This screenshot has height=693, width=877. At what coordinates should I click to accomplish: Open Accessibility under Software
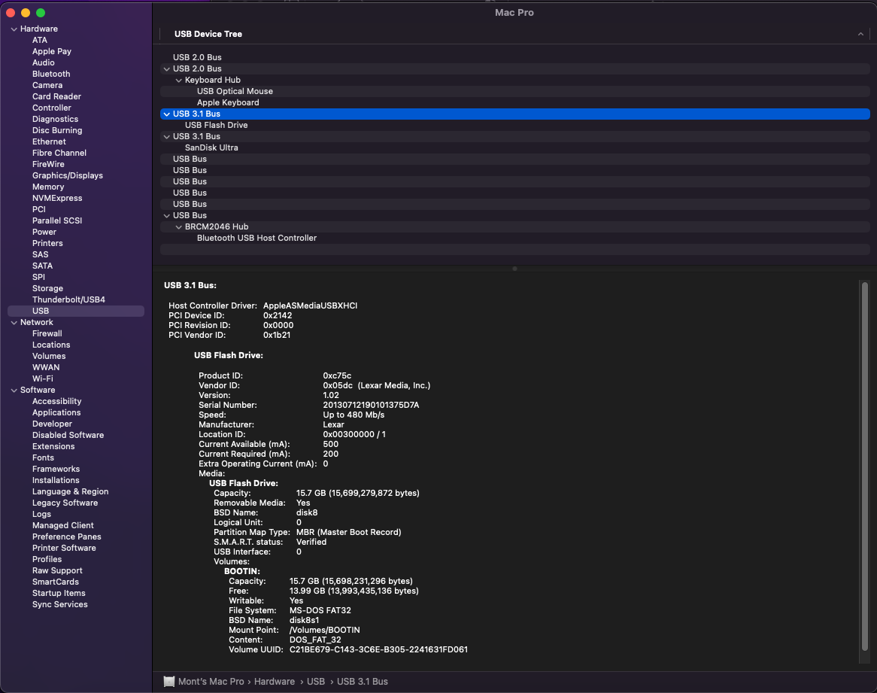tap(56, 401)
